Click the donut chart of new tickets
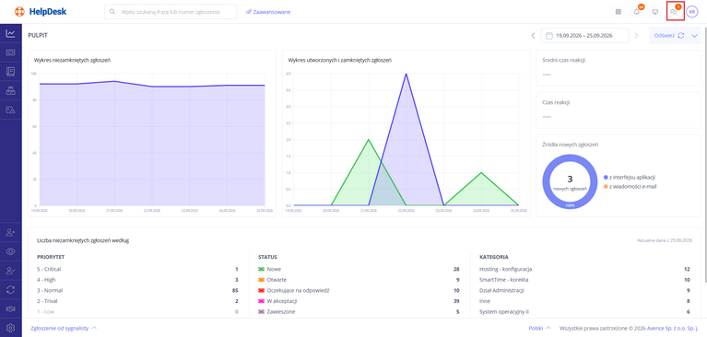Image resolution: width=707 pixels, height=337 pixels. coord(570,181)
